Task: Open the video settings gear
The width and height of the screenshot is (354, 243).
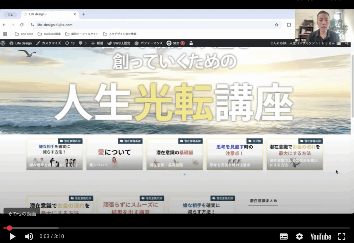Action: [299, 236]
